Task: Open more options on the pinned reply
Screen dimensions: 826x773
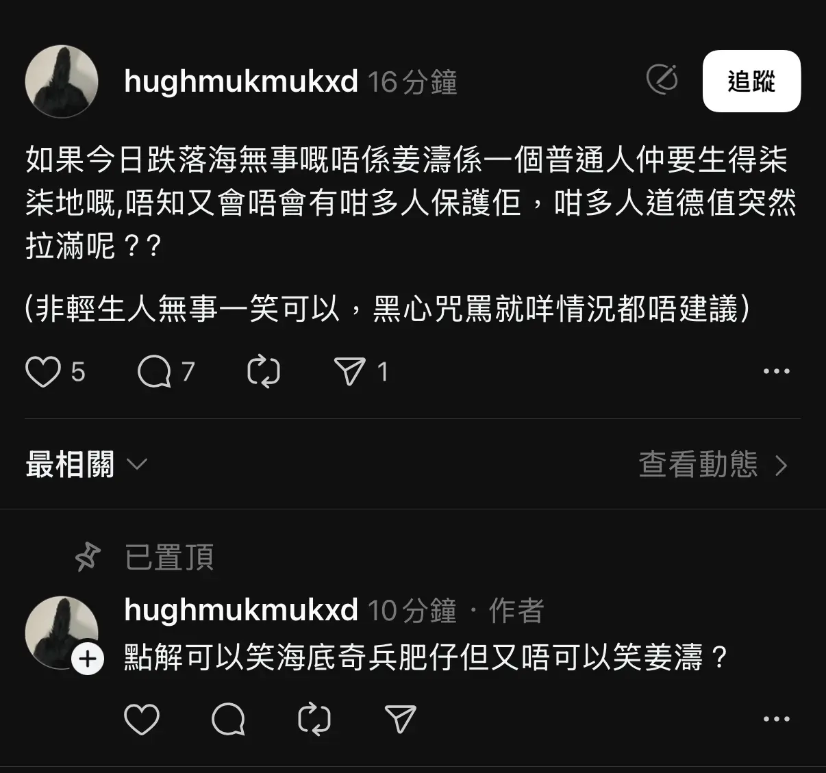Action: tap(777, 719)
